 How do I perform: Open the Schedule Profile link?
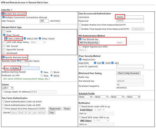[x=87, y=94]
